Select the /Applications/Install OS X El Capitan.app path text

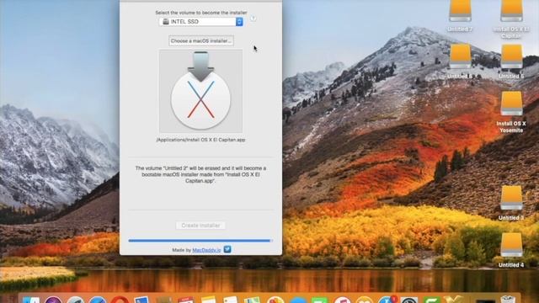pos(200,140)
